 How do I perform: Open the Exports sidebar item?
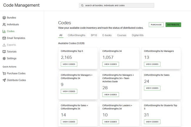pyautogui.click(x=11, y=45)
